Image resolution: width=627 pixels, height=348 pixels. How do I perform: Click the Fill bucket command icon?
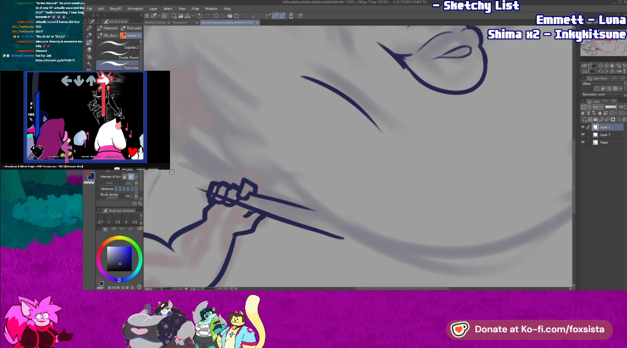(x=230, y=16)
